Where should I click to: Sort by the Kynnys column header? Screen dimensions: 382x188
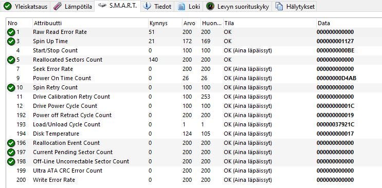point(165,23)
